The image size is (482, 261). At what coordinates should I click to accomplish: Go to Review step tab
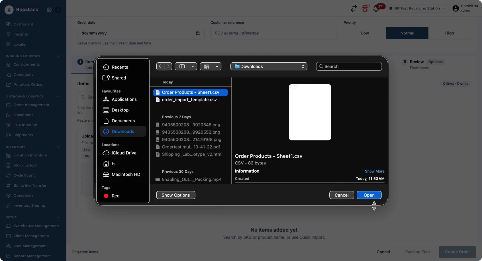pos(423,64)
